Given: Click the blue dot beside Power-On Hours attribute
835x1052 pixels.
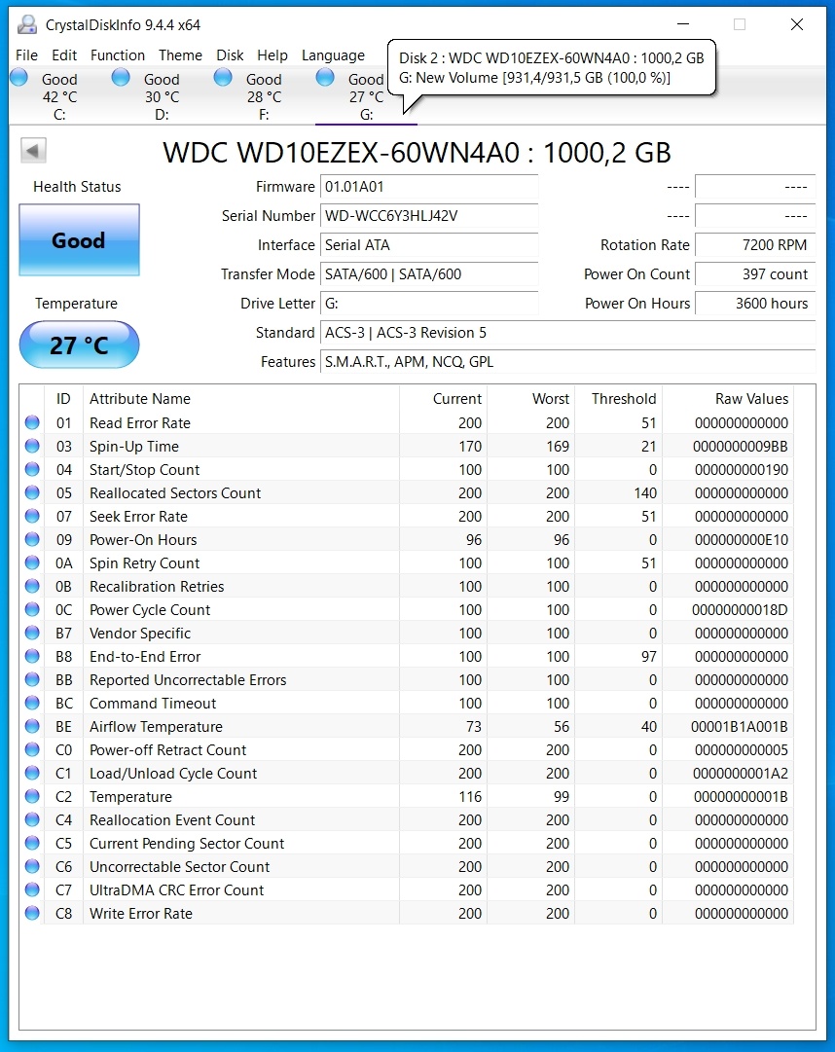Looking at the screenshot, I should pyautogui.click(x=32, y=540).
